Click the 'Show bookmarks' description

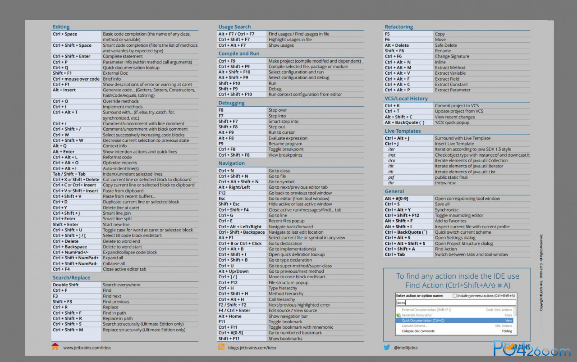click(x=285, y=339)
